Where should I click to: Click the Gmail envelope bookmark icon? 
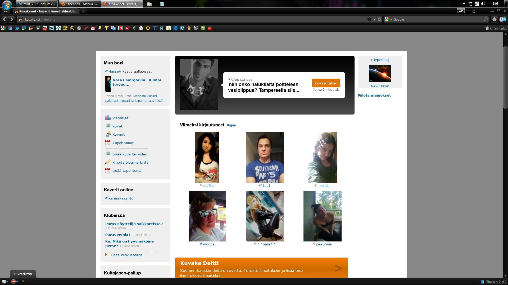tap(93, 28)
